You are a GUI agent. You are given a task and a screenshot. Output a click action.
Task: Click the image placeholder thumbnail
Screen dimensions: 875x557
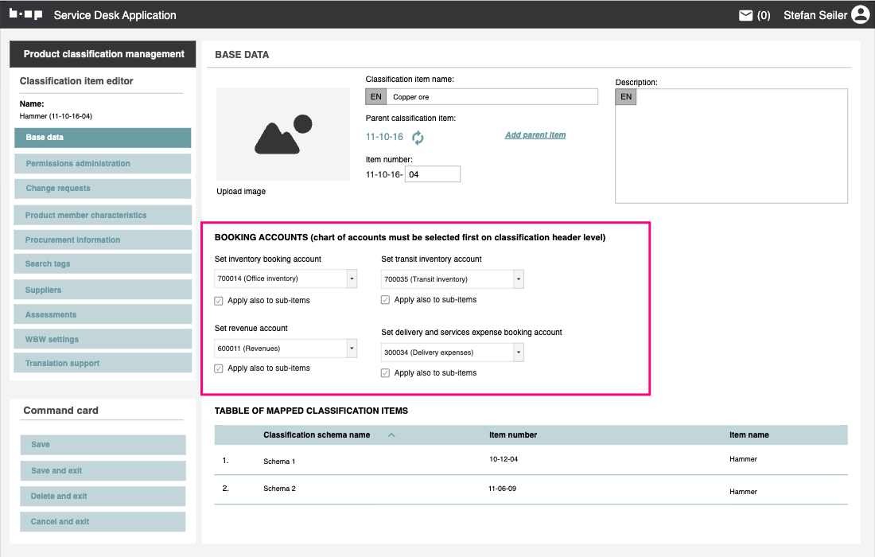click(x=282, y=134)
